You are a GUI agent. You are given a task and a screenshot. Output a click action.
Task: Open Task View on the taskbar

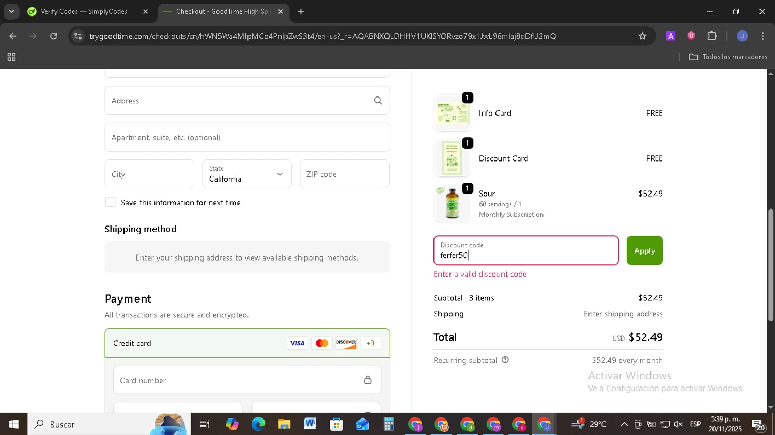205,424
